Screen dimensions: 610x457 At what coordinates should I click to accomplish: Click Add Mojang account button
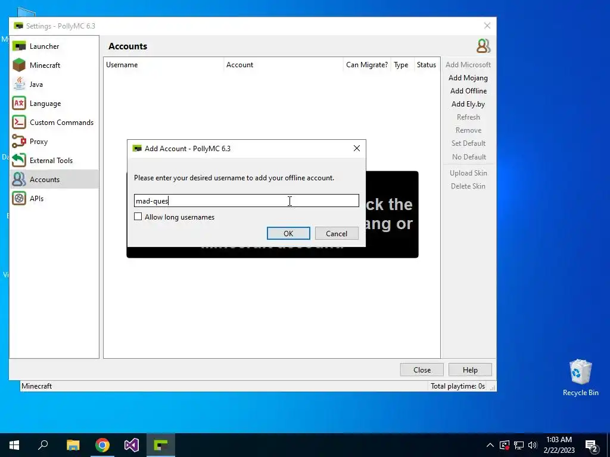click(x=468, y=78)
